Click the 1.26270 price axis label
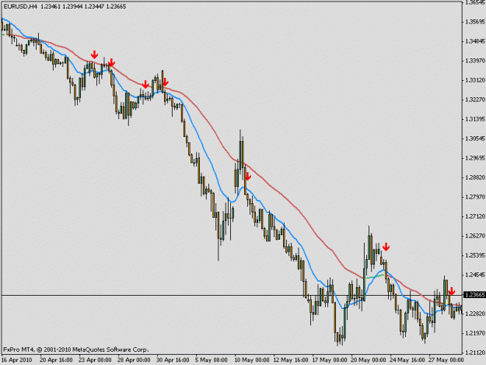 [475, 236]
